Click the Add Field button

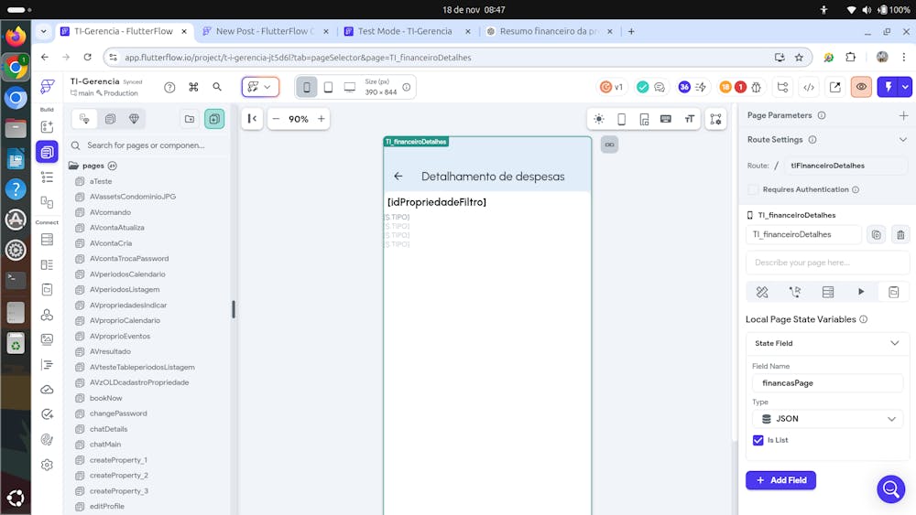click(780, 480)
